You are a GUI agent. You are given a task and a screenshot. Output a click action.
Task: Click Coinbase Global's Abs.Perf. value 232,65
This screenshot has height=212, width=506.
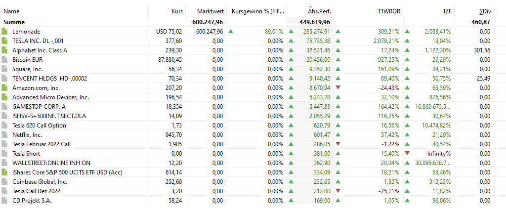322,182
